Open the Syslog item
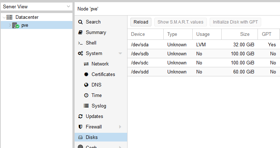Image resolution: width=280 pixels, height=148 pixels. point(101,106)
